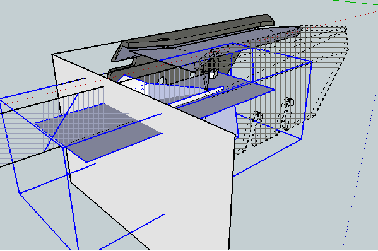Select the small white square handle in center
The image size is (378, 251).
tap(212, 75)
